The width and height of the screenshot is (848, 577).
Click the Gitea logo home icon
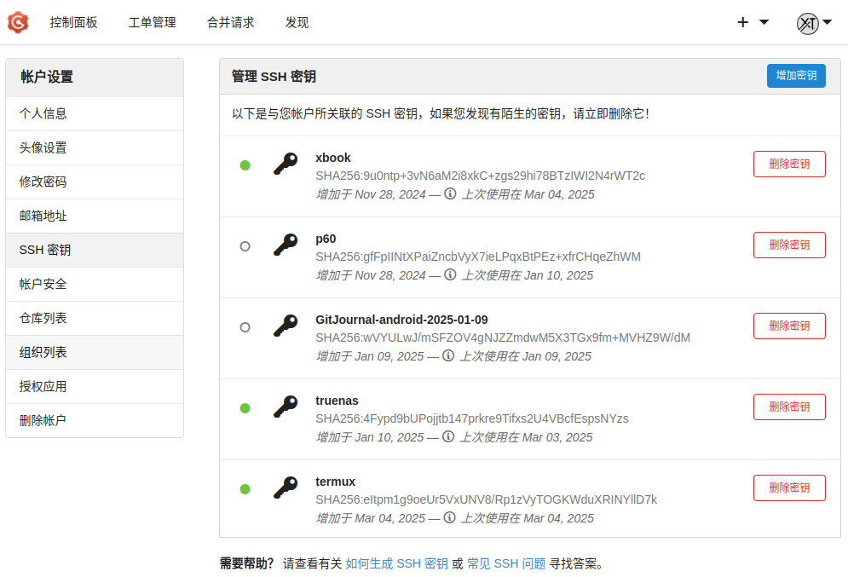pos(18,23)
